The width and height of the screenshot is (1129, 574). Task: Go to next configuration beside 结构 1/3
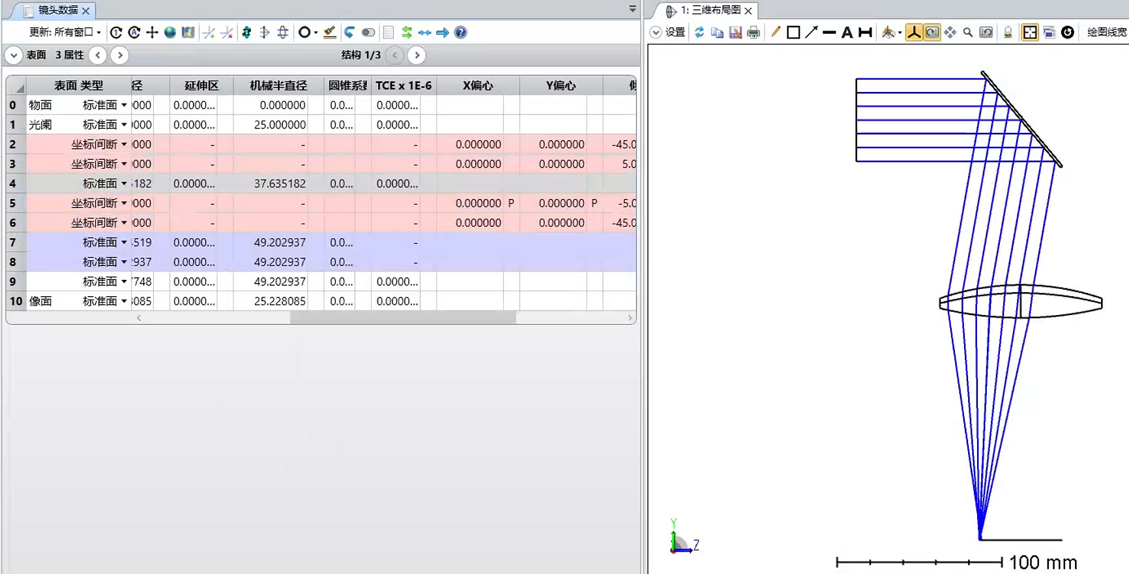tap(417, 55)
